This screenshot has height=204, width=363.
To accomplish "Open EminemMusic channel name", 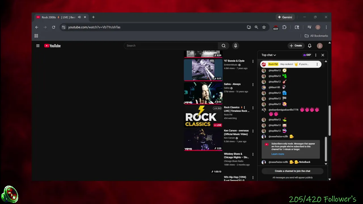I will tap(231, 65).
